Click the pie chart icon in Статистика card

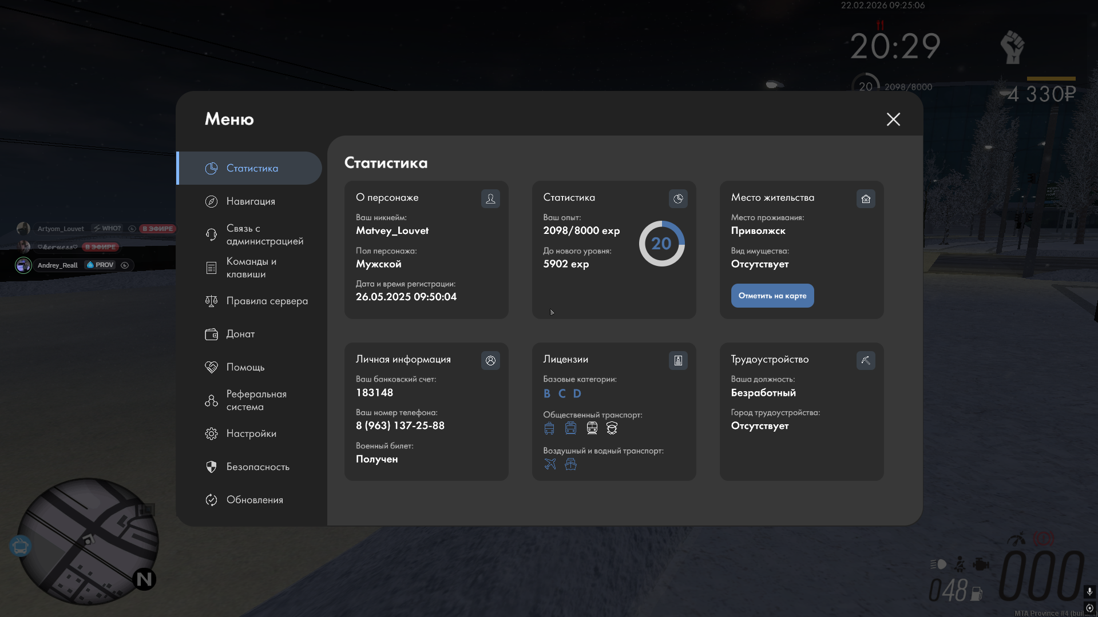click(x=678, y=198)
